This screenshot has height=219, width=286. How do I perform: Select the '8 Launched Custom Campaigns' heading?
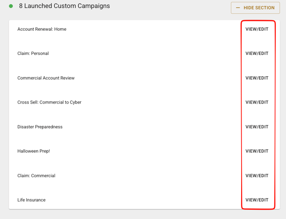(64, 6)
